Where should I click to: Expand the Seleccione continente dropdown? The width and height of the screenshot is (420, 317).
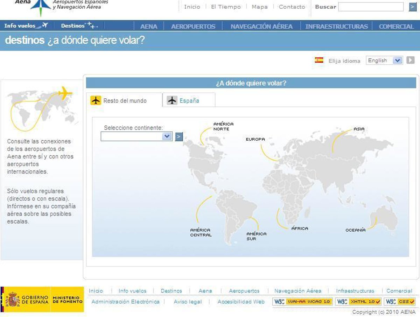point(136,136)
